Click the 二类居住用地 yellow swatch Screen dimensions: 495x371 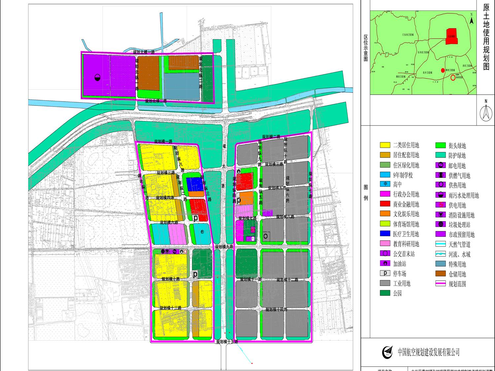(385, 145)
